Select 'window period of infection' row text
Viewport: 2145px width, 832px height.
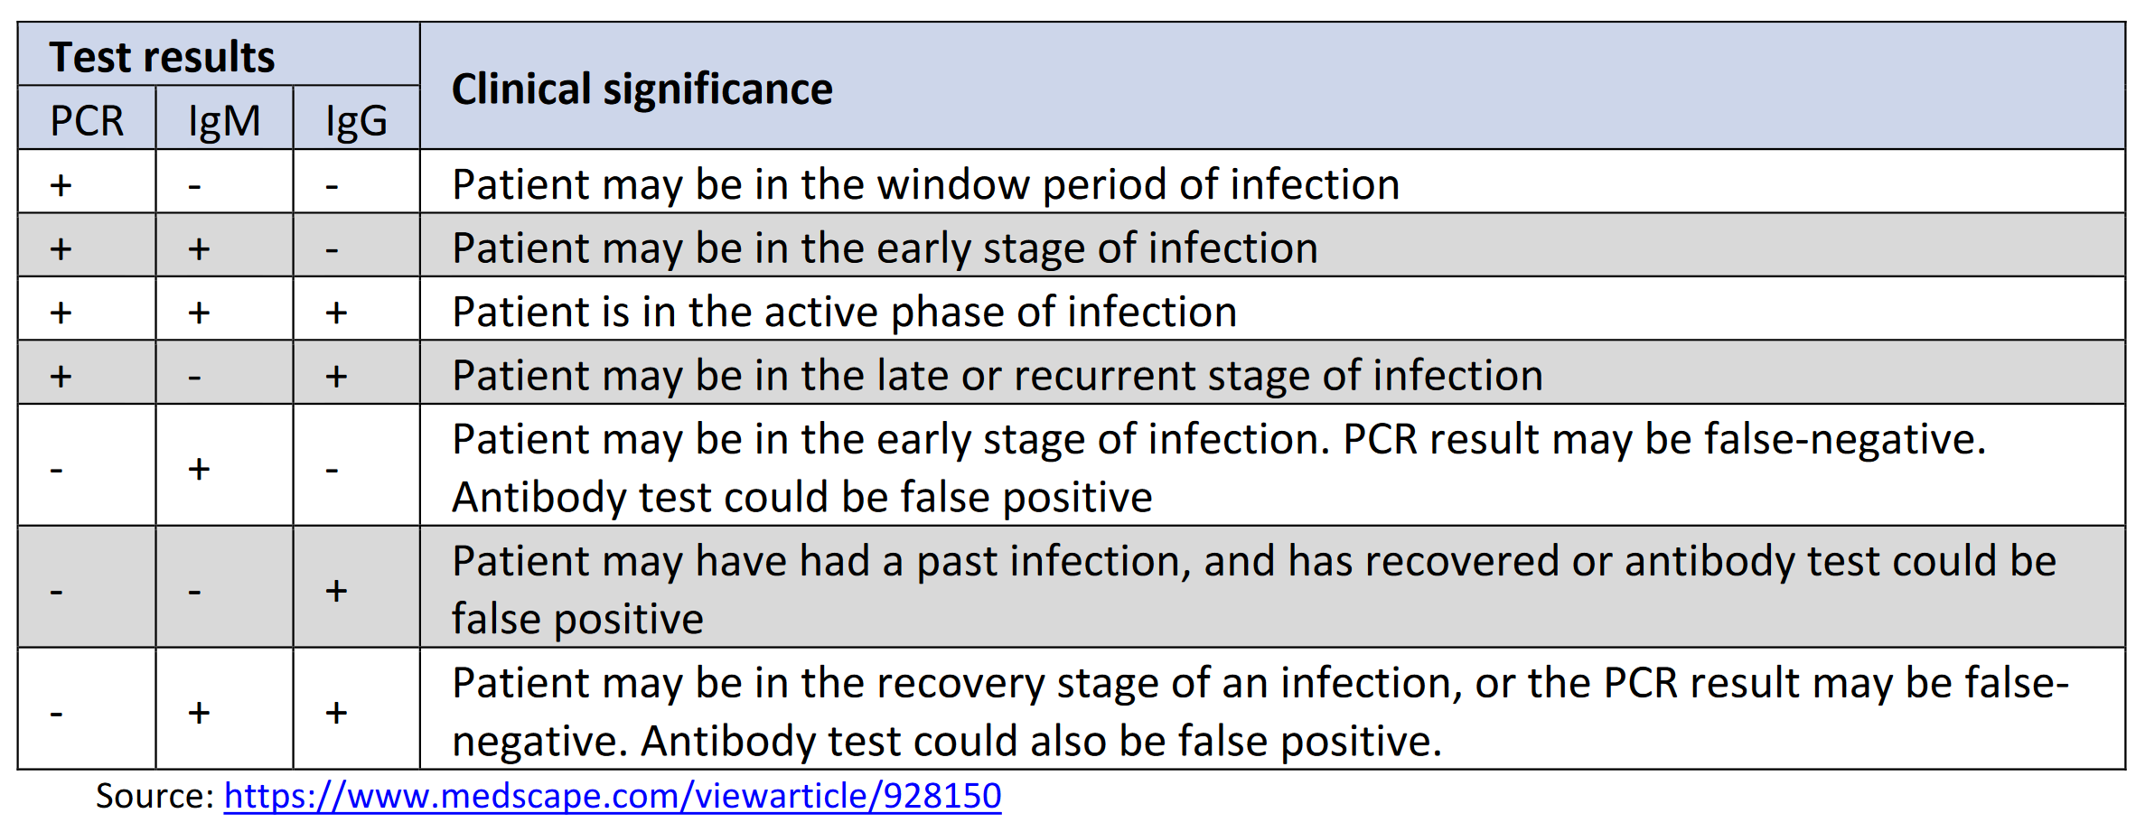(x=926, y=184)
